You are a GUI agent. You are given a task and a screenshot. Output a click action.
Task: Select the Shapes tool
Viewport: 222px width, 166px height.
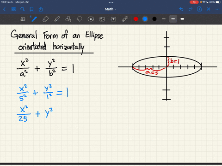coord(68,19)
